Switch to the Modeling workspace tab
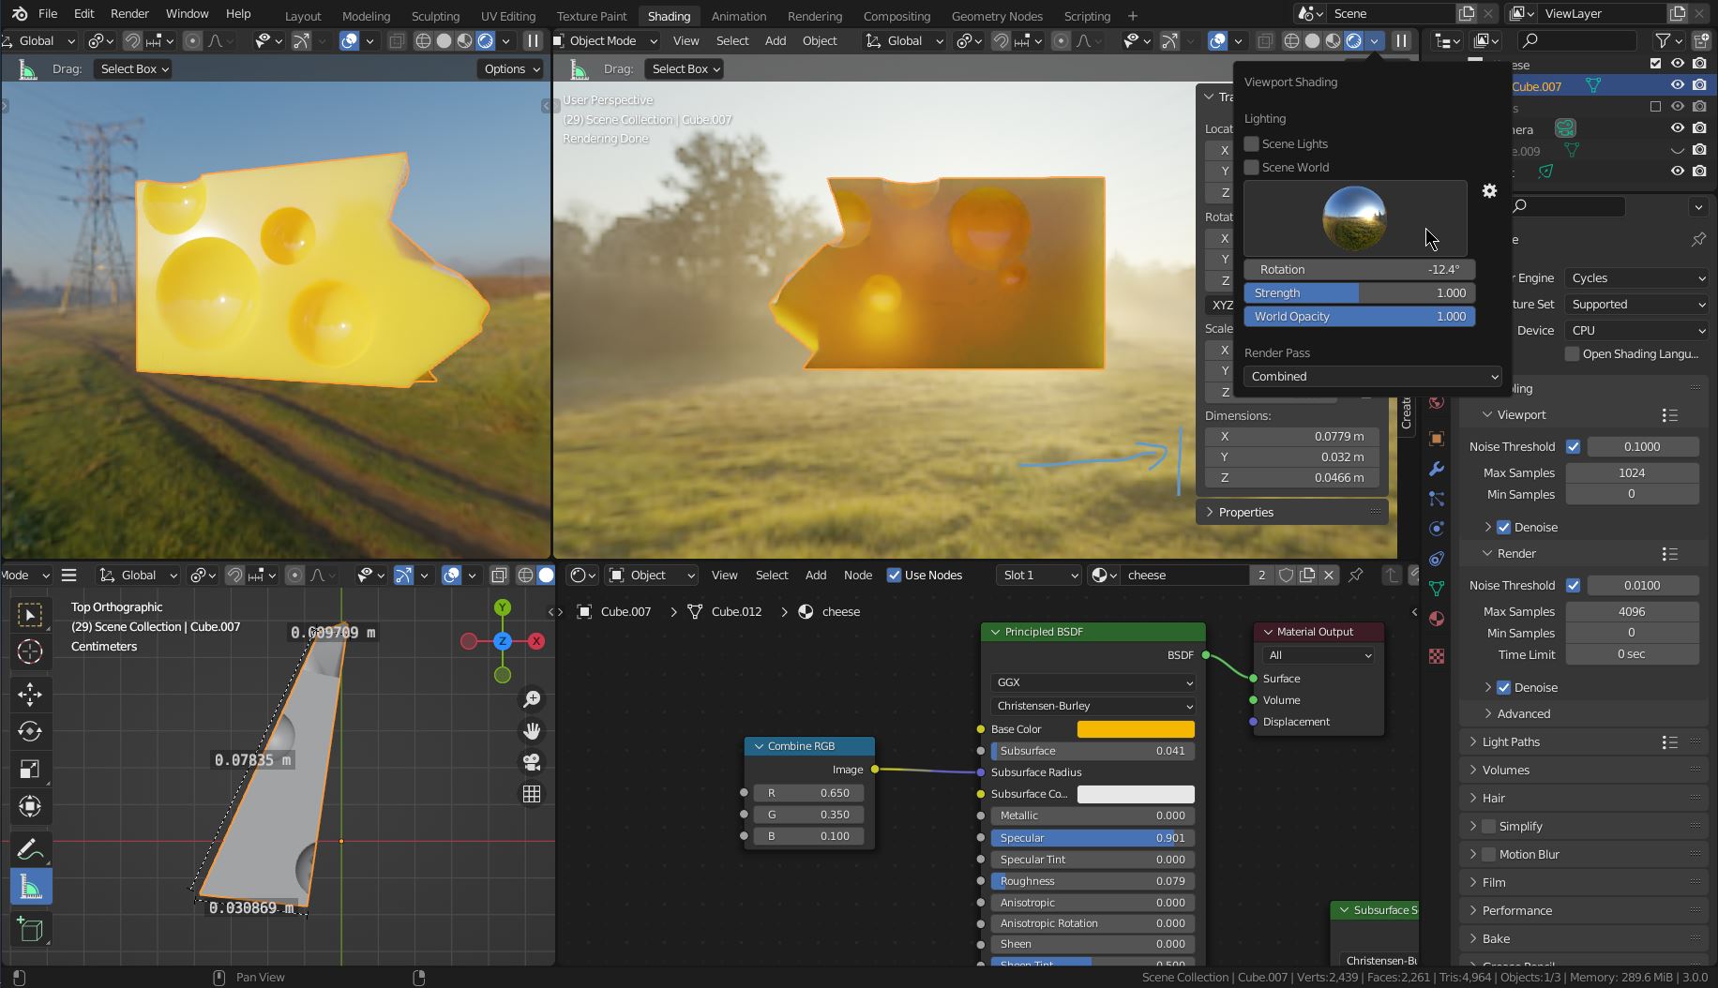This screenshot has height=988, width=1718. coord(366,16)
